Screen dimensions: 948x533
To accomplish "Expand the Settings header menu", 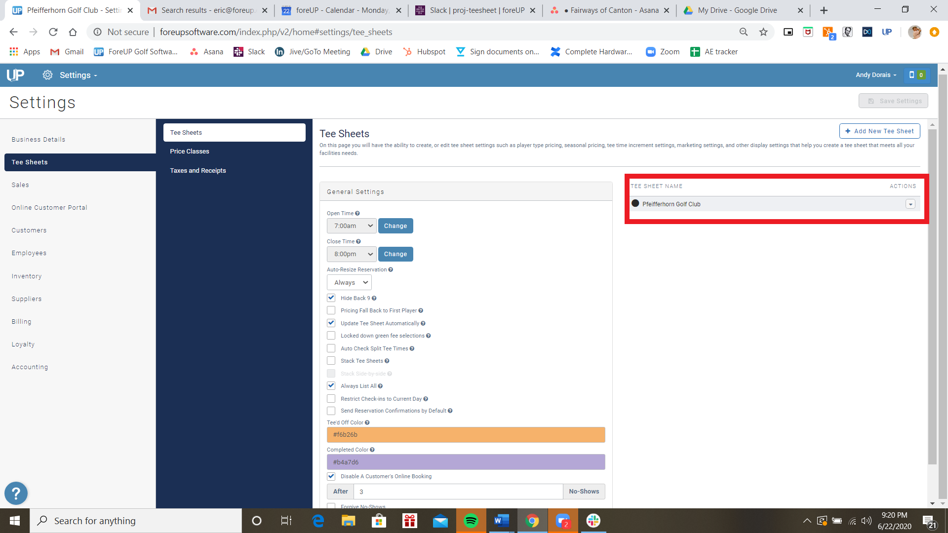I will [79, 76].
